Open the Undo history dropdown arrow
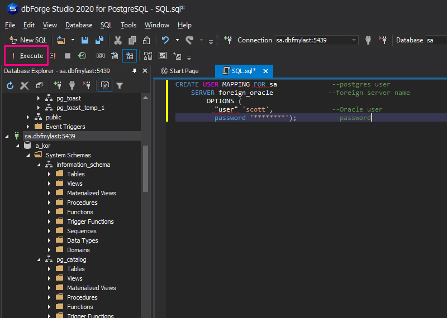The height and width of the screenshot is (318, 447). 177,40
